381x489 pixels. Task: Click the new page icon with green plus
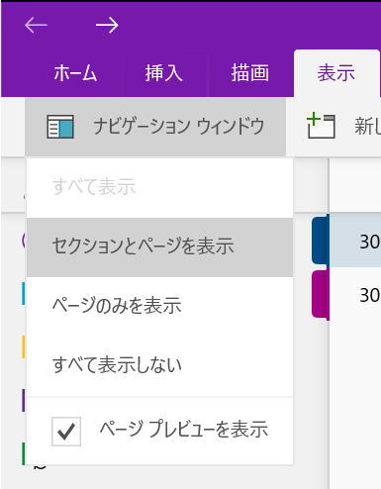[321, 126]
